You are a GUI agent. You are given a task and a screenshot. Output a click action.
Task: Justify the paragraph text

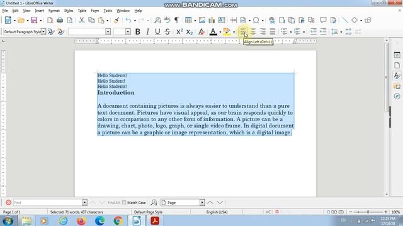coord(273,31)
